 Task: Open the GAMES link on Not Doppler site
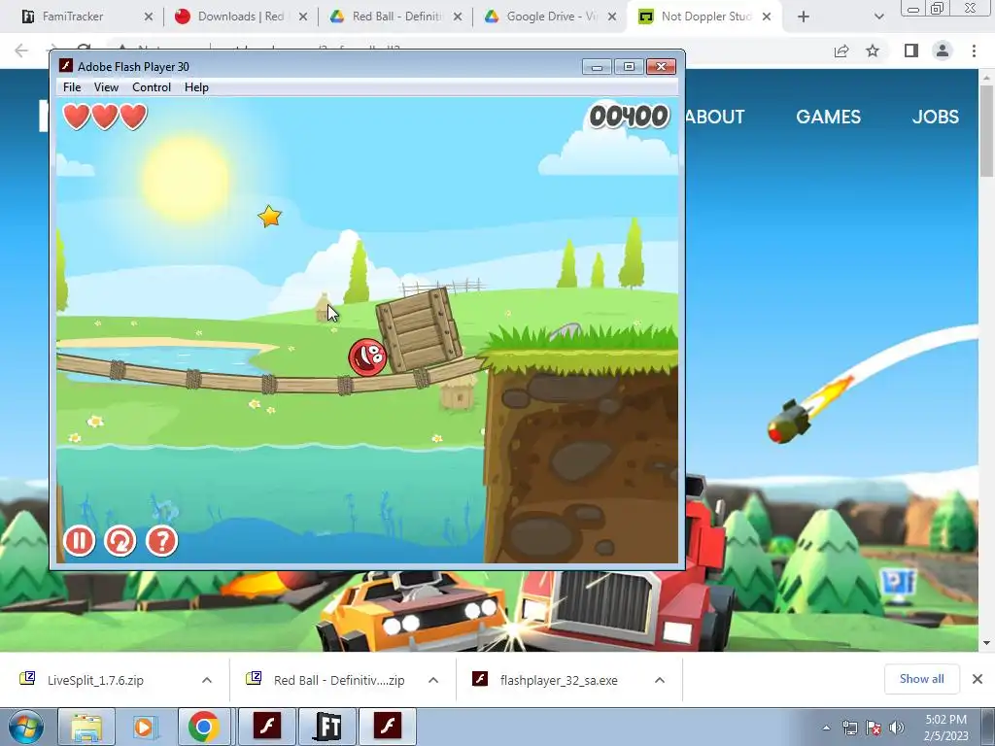click(x=828, y=117)
